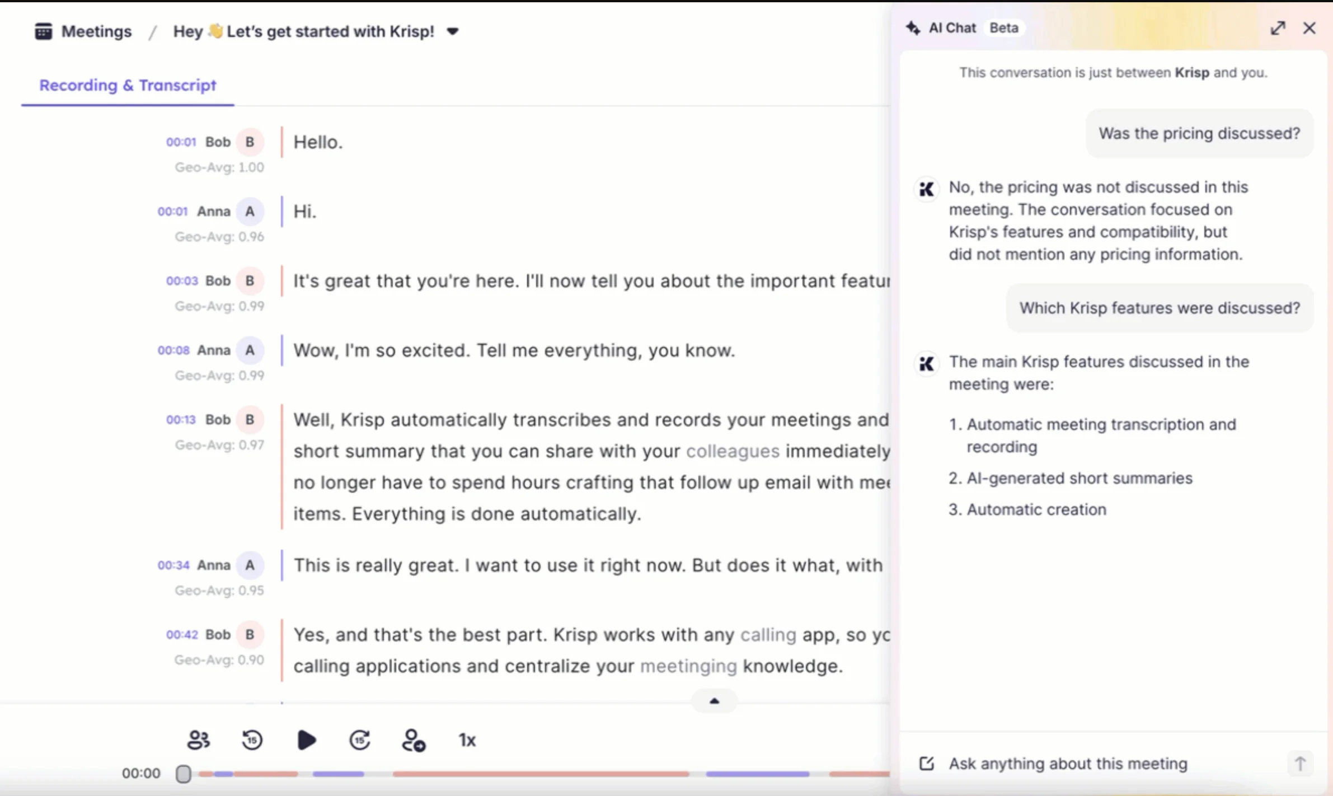Click Krisp logo beside features answer
This screenshot has width=1333, height=796.
point(926,364)
